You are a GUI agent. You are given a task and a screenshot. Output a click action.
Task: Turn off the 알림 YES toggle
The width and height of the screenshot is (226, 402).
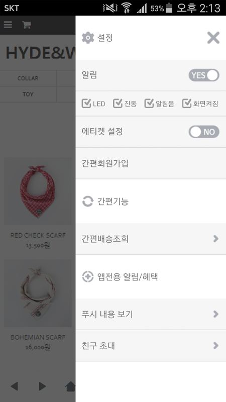tap(204, 75)
